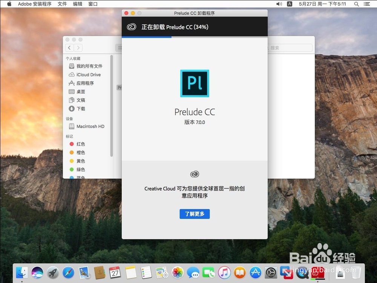377x283 pixels.
Task: Open Mail from the Dock
Action: pos(84,273)
